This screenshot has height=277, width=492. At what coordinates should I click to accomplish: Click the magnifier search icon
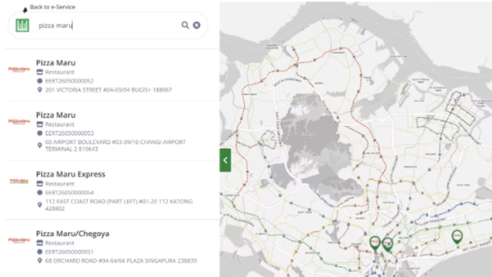pyautogui.click(x=185, y=25)
